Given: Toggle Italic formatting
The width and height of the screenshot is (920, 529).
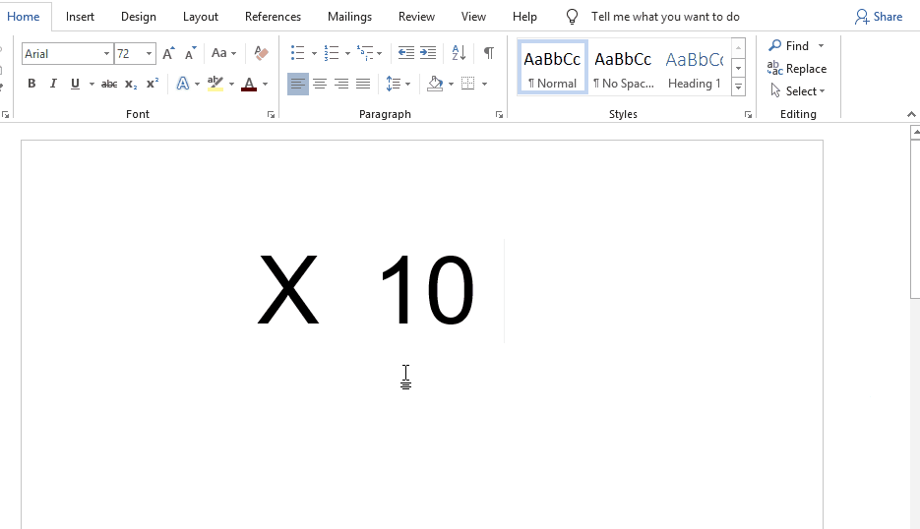Looking at the screenshot, I should [53, 84].
